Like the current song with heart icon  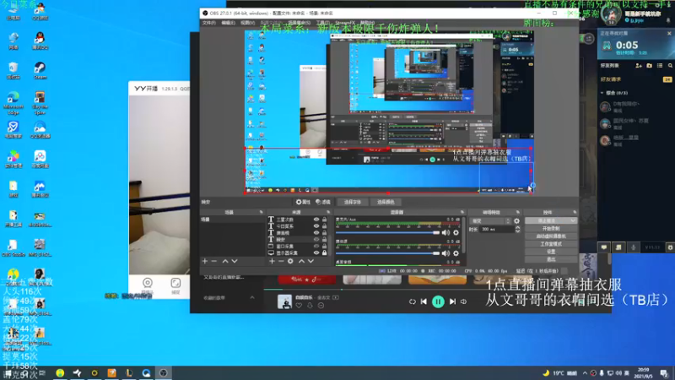point(299,306)
